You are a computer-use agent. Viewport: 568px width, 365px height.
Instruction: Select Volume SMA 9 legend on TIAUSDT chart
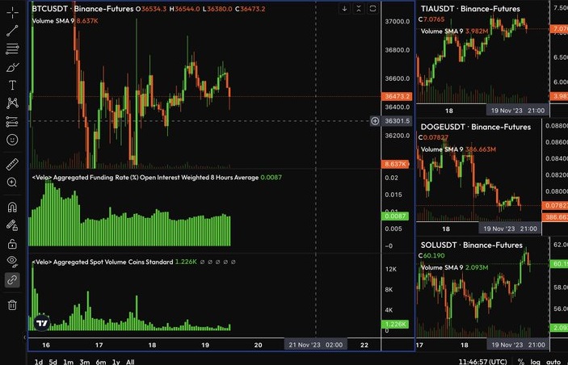[x=455, y=31]
